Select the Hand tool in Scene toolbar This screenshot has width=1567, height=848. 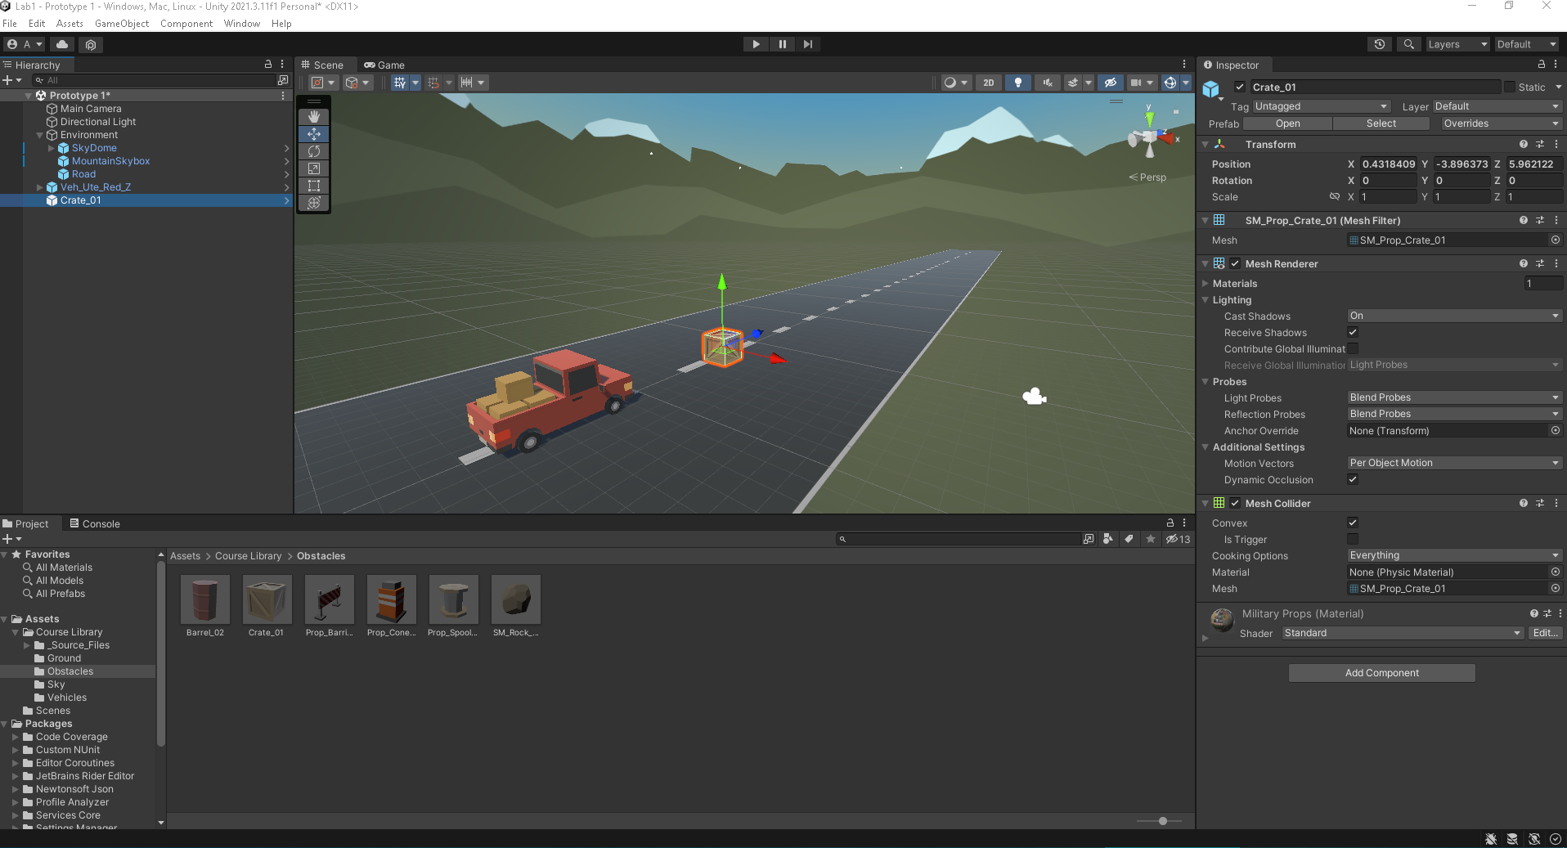(314, 117)
